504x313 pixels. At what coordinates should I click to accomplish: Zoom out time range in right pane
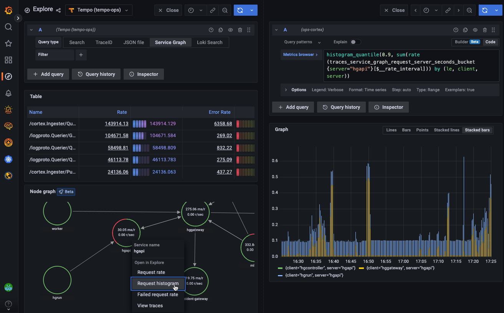469,10
